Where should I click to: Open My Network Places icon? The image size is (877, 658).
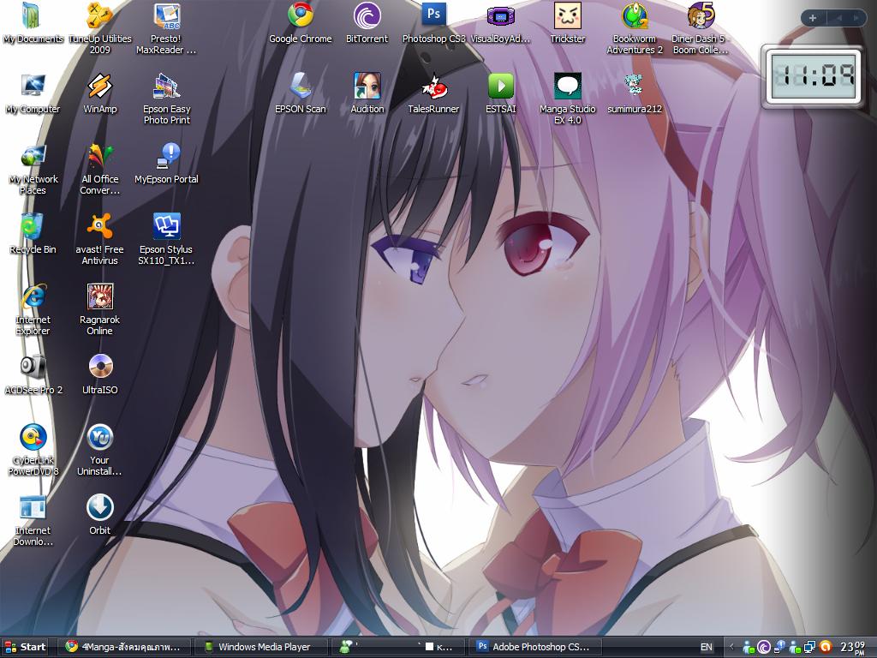click(33, 169)
